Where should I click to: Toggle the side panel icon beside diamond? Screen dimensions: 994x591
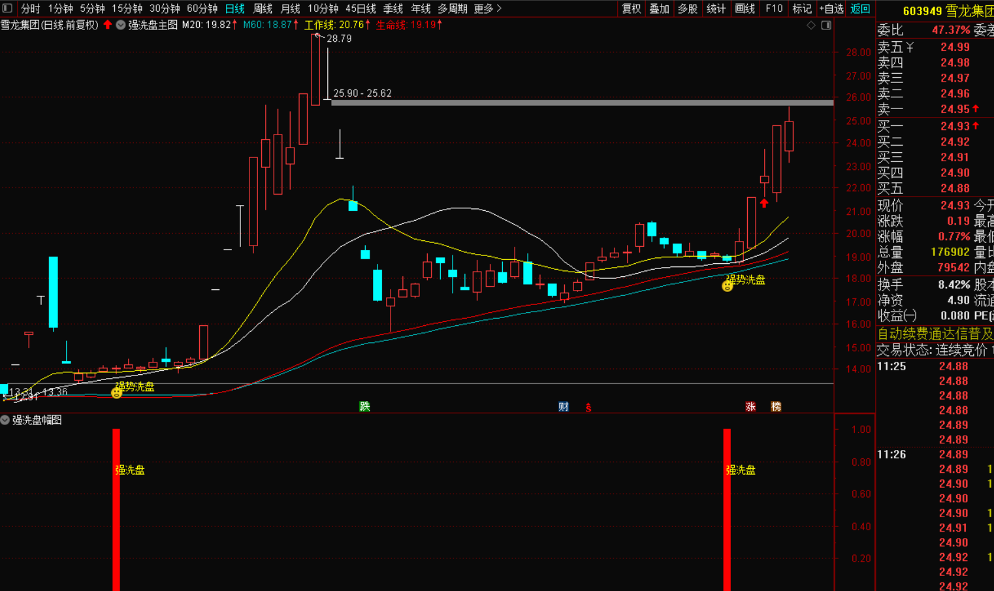826,25
